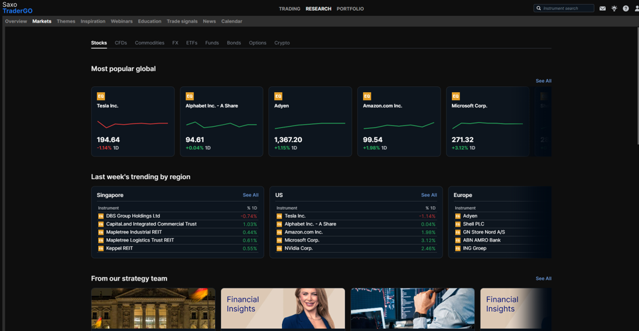Click See All in US panel
This screenshot has height=331, width=639.
tap(429, 195)
